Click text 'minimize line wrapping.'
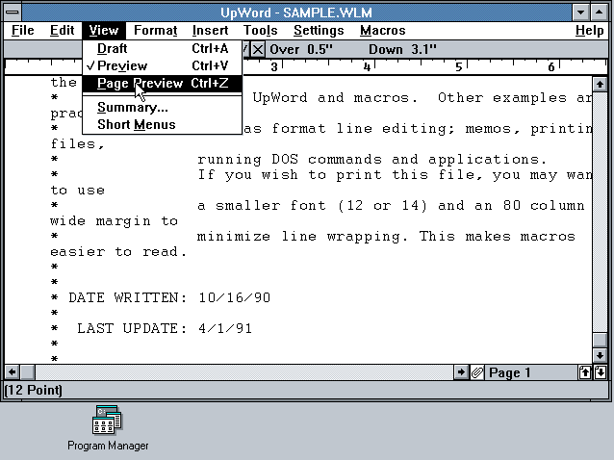 pyautogui.click(x=302, y=237)
